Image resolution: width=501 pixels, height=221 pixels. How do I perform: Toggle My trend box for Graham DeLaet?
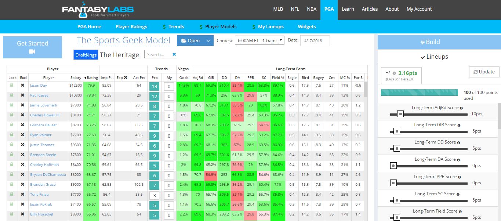(169, 126)
